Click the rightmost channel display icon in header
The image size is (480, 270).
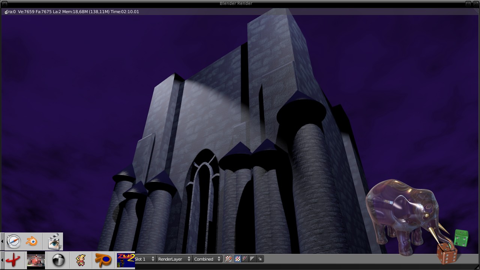[x=260, y=259]
